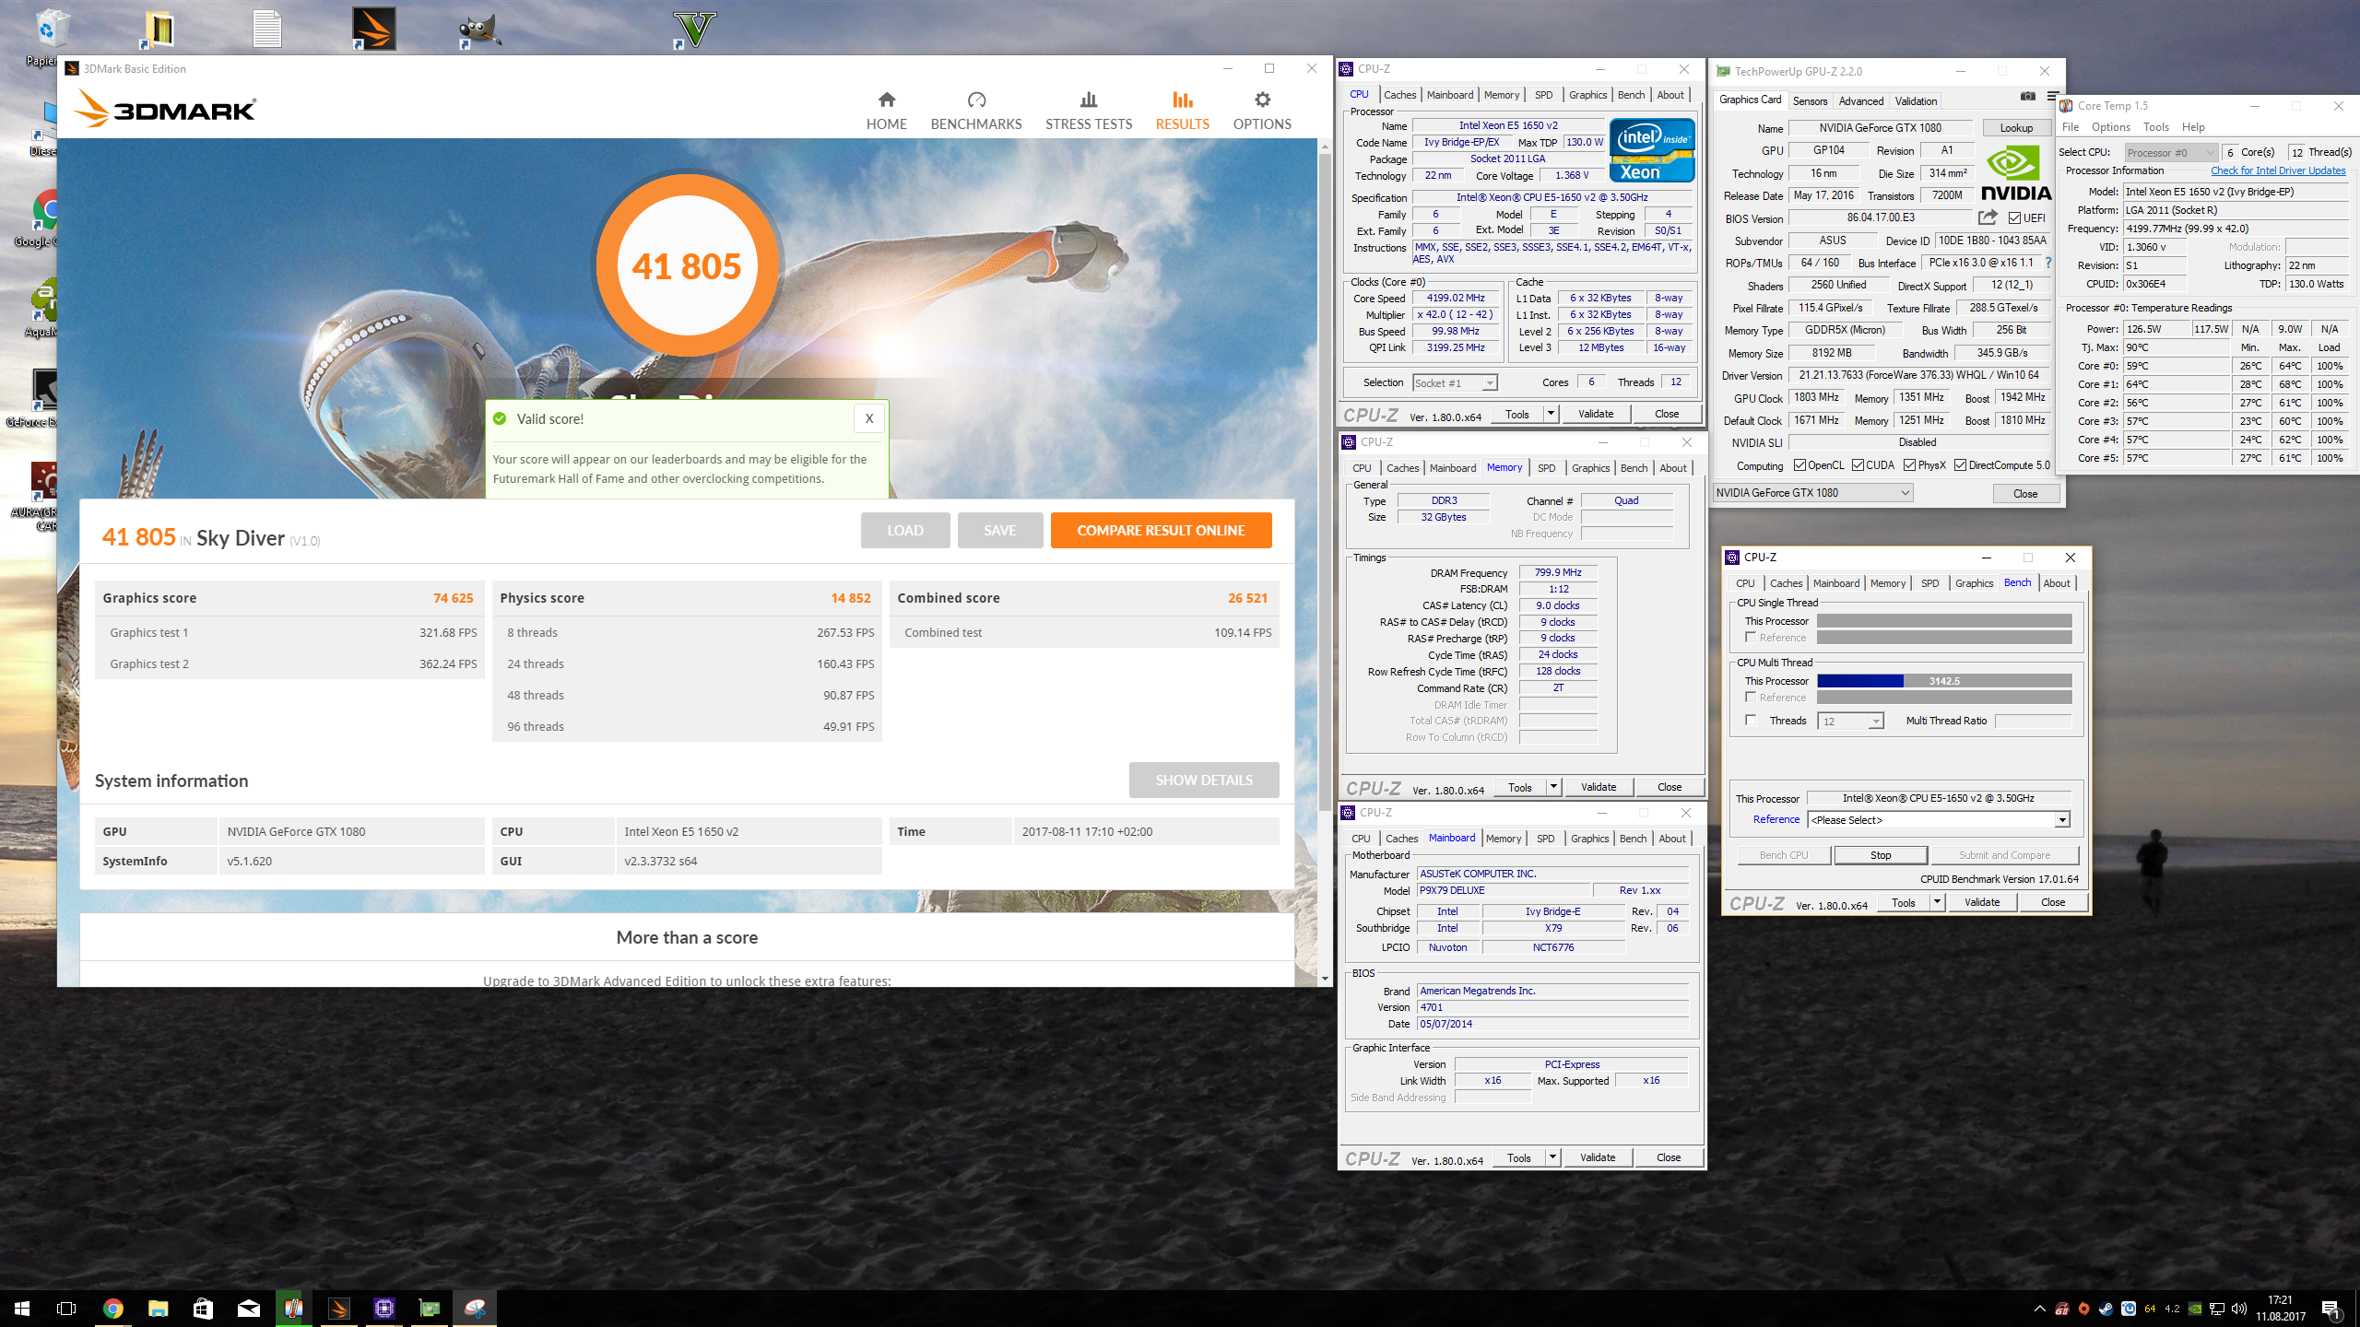
Task: Open the BENCHMARKS gauge icon in 3DMark
Action: (976, 100)
